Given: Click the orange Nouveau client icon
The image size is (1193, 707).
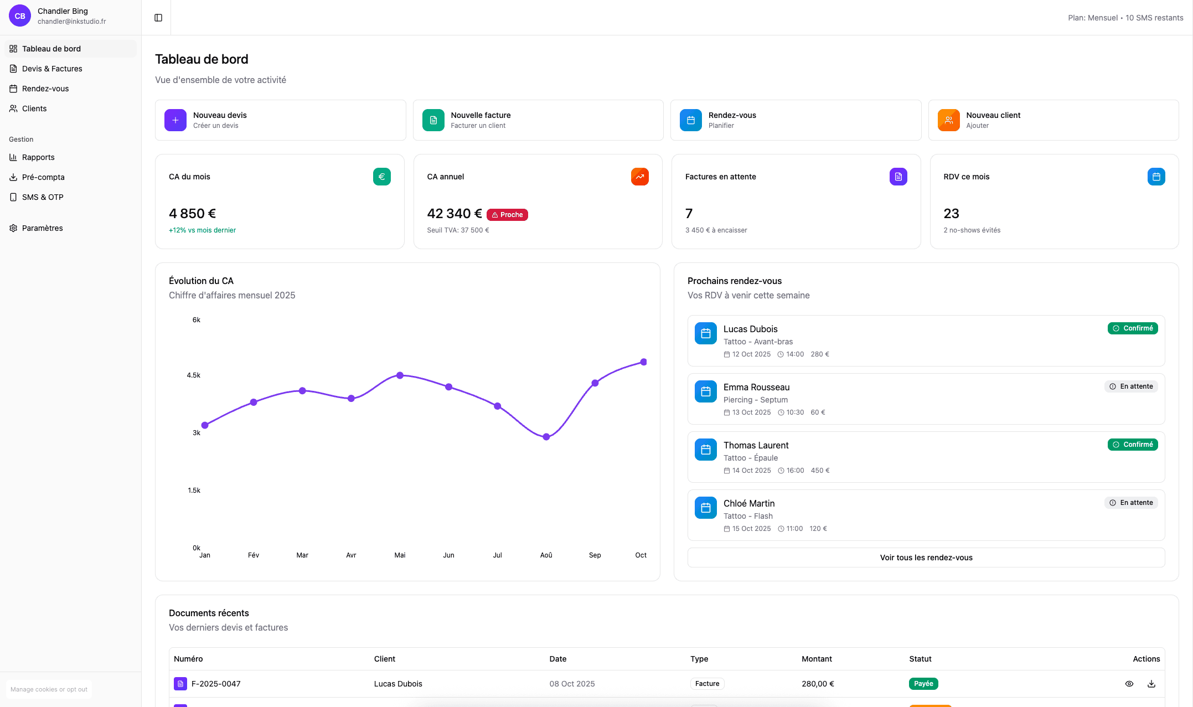Looking at the screenshot, I should [x=948, y=120].
